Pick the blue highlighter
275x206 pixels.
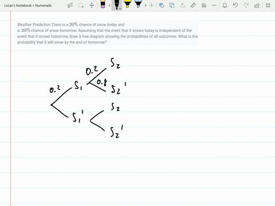click(x=138, y=4)
